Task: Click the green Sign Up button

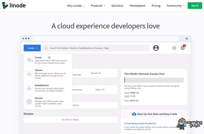Action: click(195, 5)
